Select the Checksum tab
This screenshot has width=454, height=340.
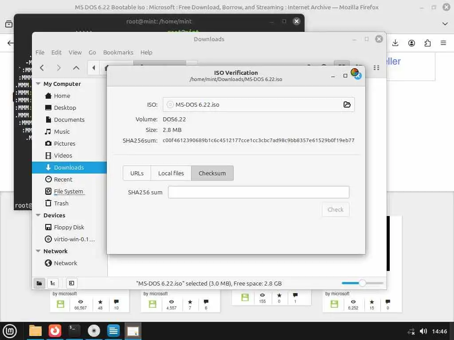coord(212,173)
